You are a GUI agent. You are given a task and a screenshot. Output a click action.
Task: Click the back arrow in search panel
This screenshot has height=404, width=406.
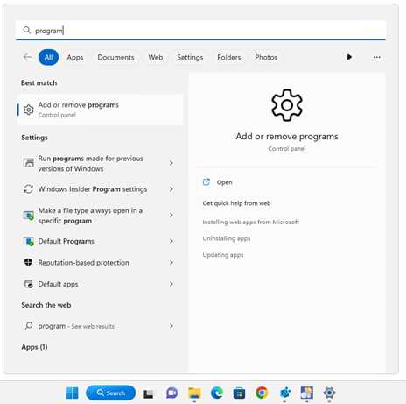27,57
